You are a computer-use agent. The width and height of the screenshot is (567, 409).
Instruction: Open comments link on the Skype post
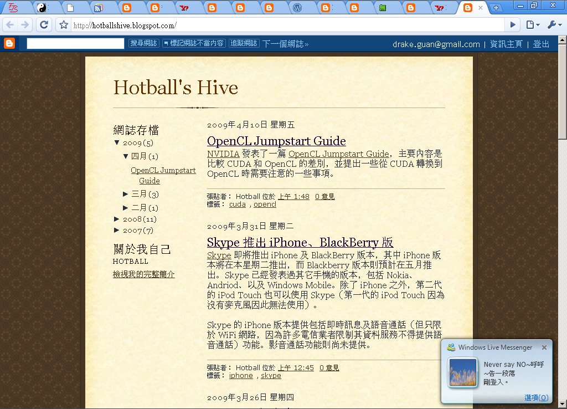(x=329, y=368)
